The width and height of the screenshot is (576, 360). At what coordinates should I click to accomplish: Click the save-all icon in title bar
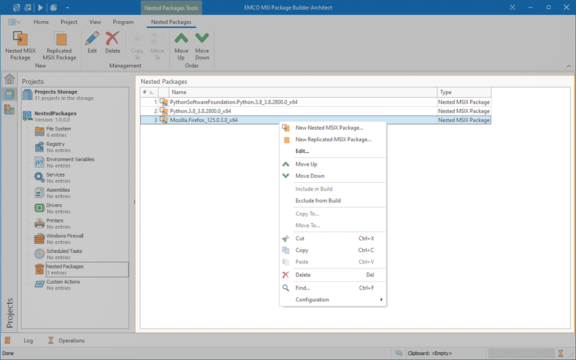[28, 7]
